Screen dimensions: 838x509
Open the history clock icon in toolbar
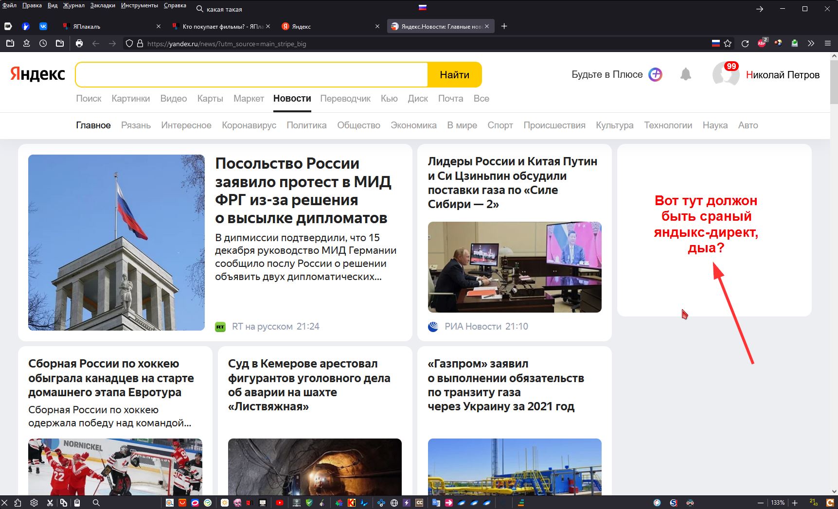[43, 43]
